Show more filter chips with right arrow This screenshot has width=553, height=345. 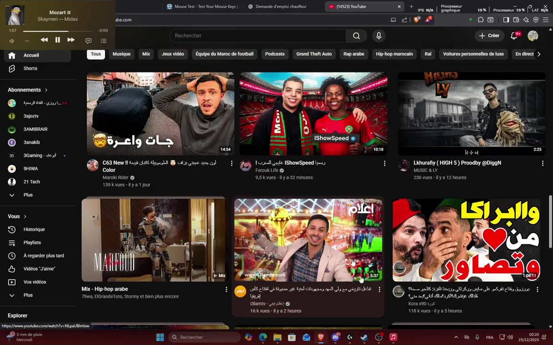[539, 54]
